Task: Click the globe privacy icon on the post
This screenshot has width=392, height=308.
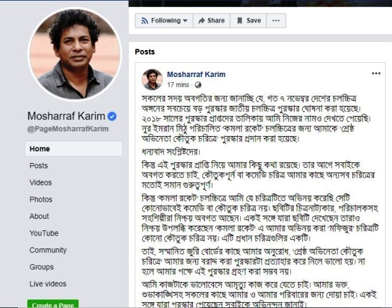Action: [x=197, y=84]
